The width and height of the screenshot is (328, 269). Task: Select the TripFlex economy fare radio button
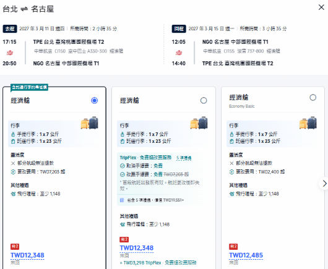click(204, 101)
